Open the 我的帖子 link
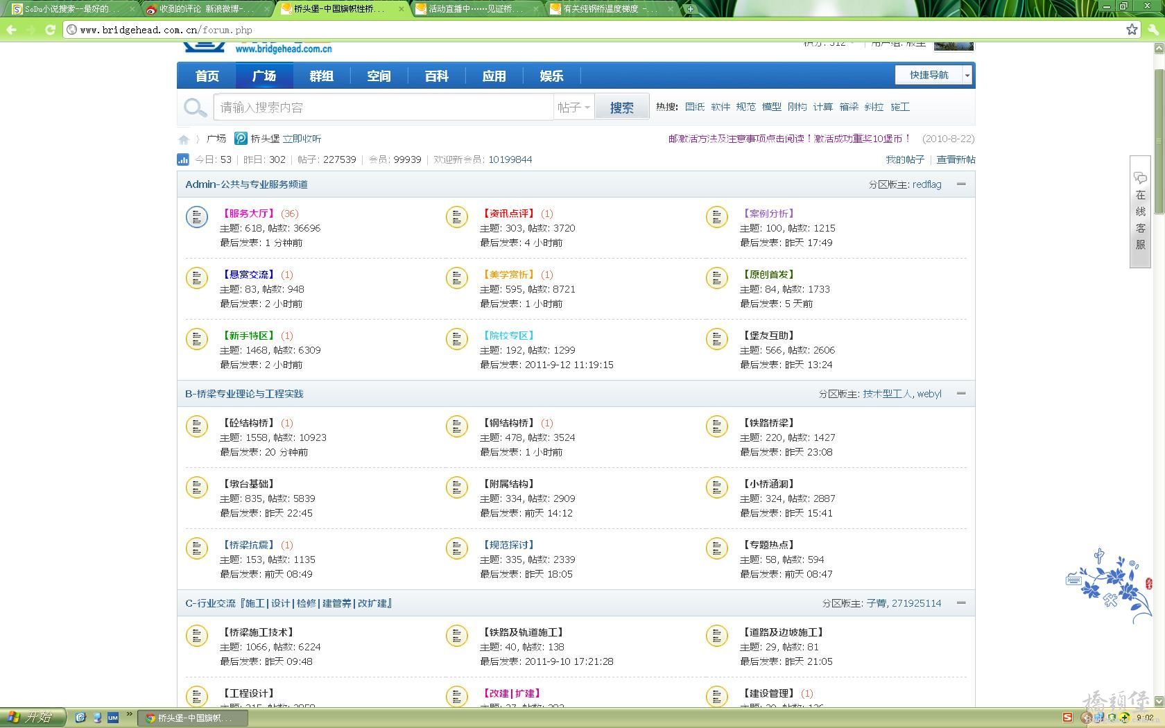Image resolution: width=1165 pixels, height=728 pixels. point(905,159)
